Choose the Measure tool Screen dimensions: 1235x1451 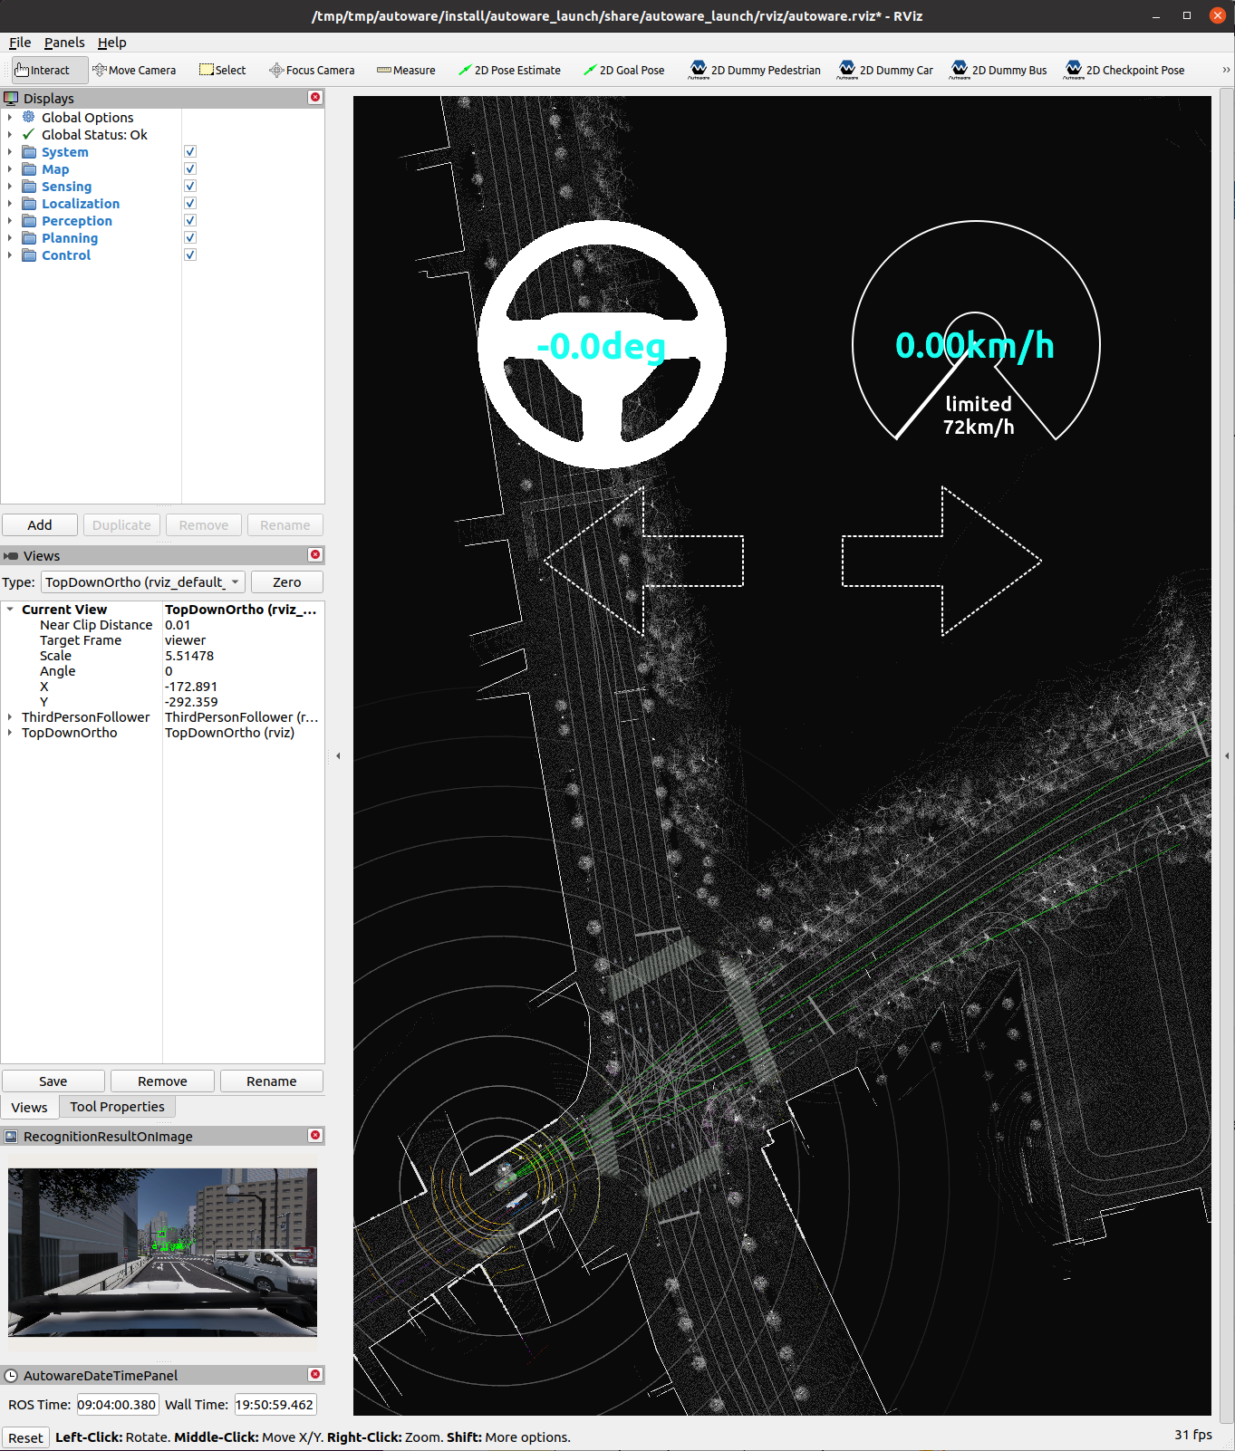click(406, 70)
